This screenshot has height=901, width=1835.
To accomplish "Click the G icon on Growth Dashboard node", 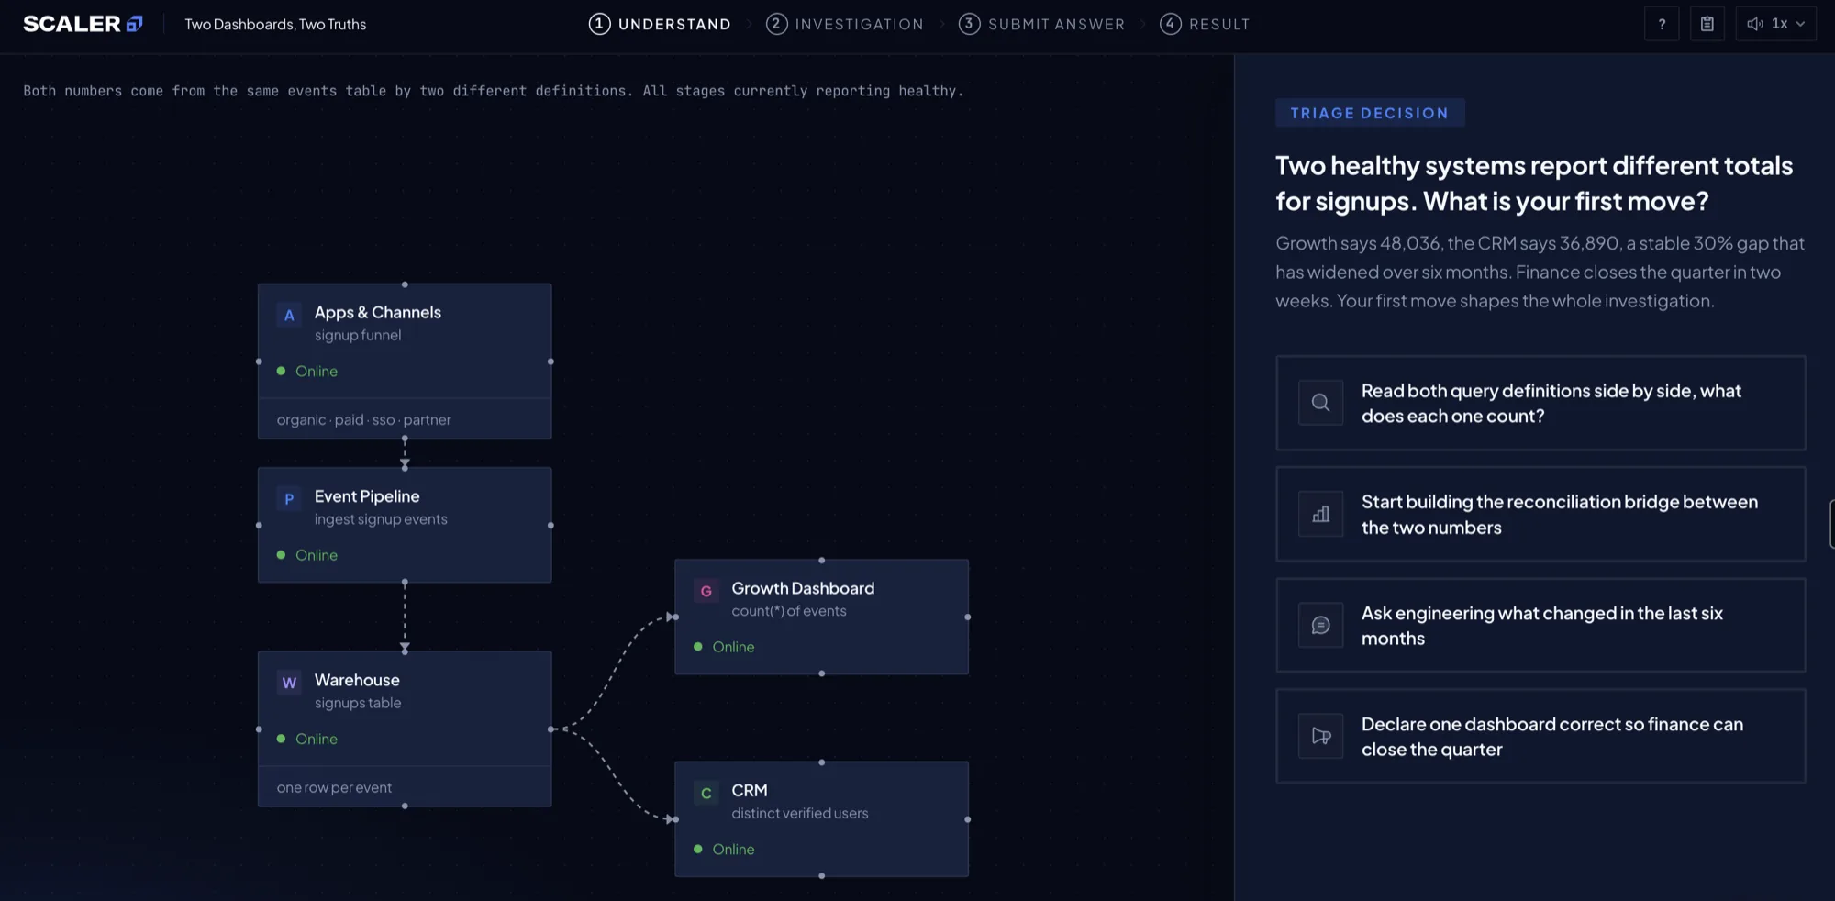I will 706,591.
